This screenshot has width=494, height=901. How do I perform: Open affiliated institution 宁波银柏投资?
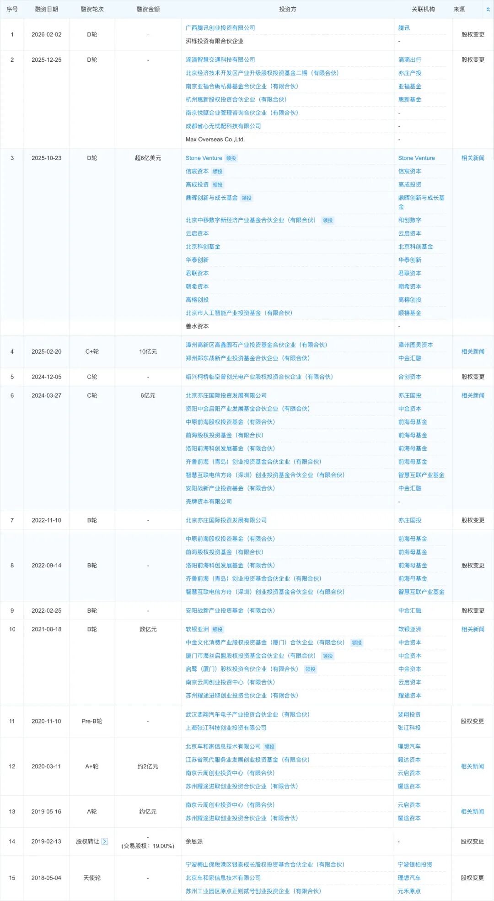click(415, 865)
